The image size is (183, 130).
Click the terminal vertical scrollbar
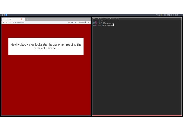(181, 68)
